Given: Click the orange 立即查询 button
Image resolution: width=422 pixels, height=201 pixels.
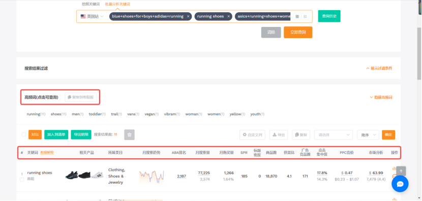Looking at the screenshot, I should [298, 32].
